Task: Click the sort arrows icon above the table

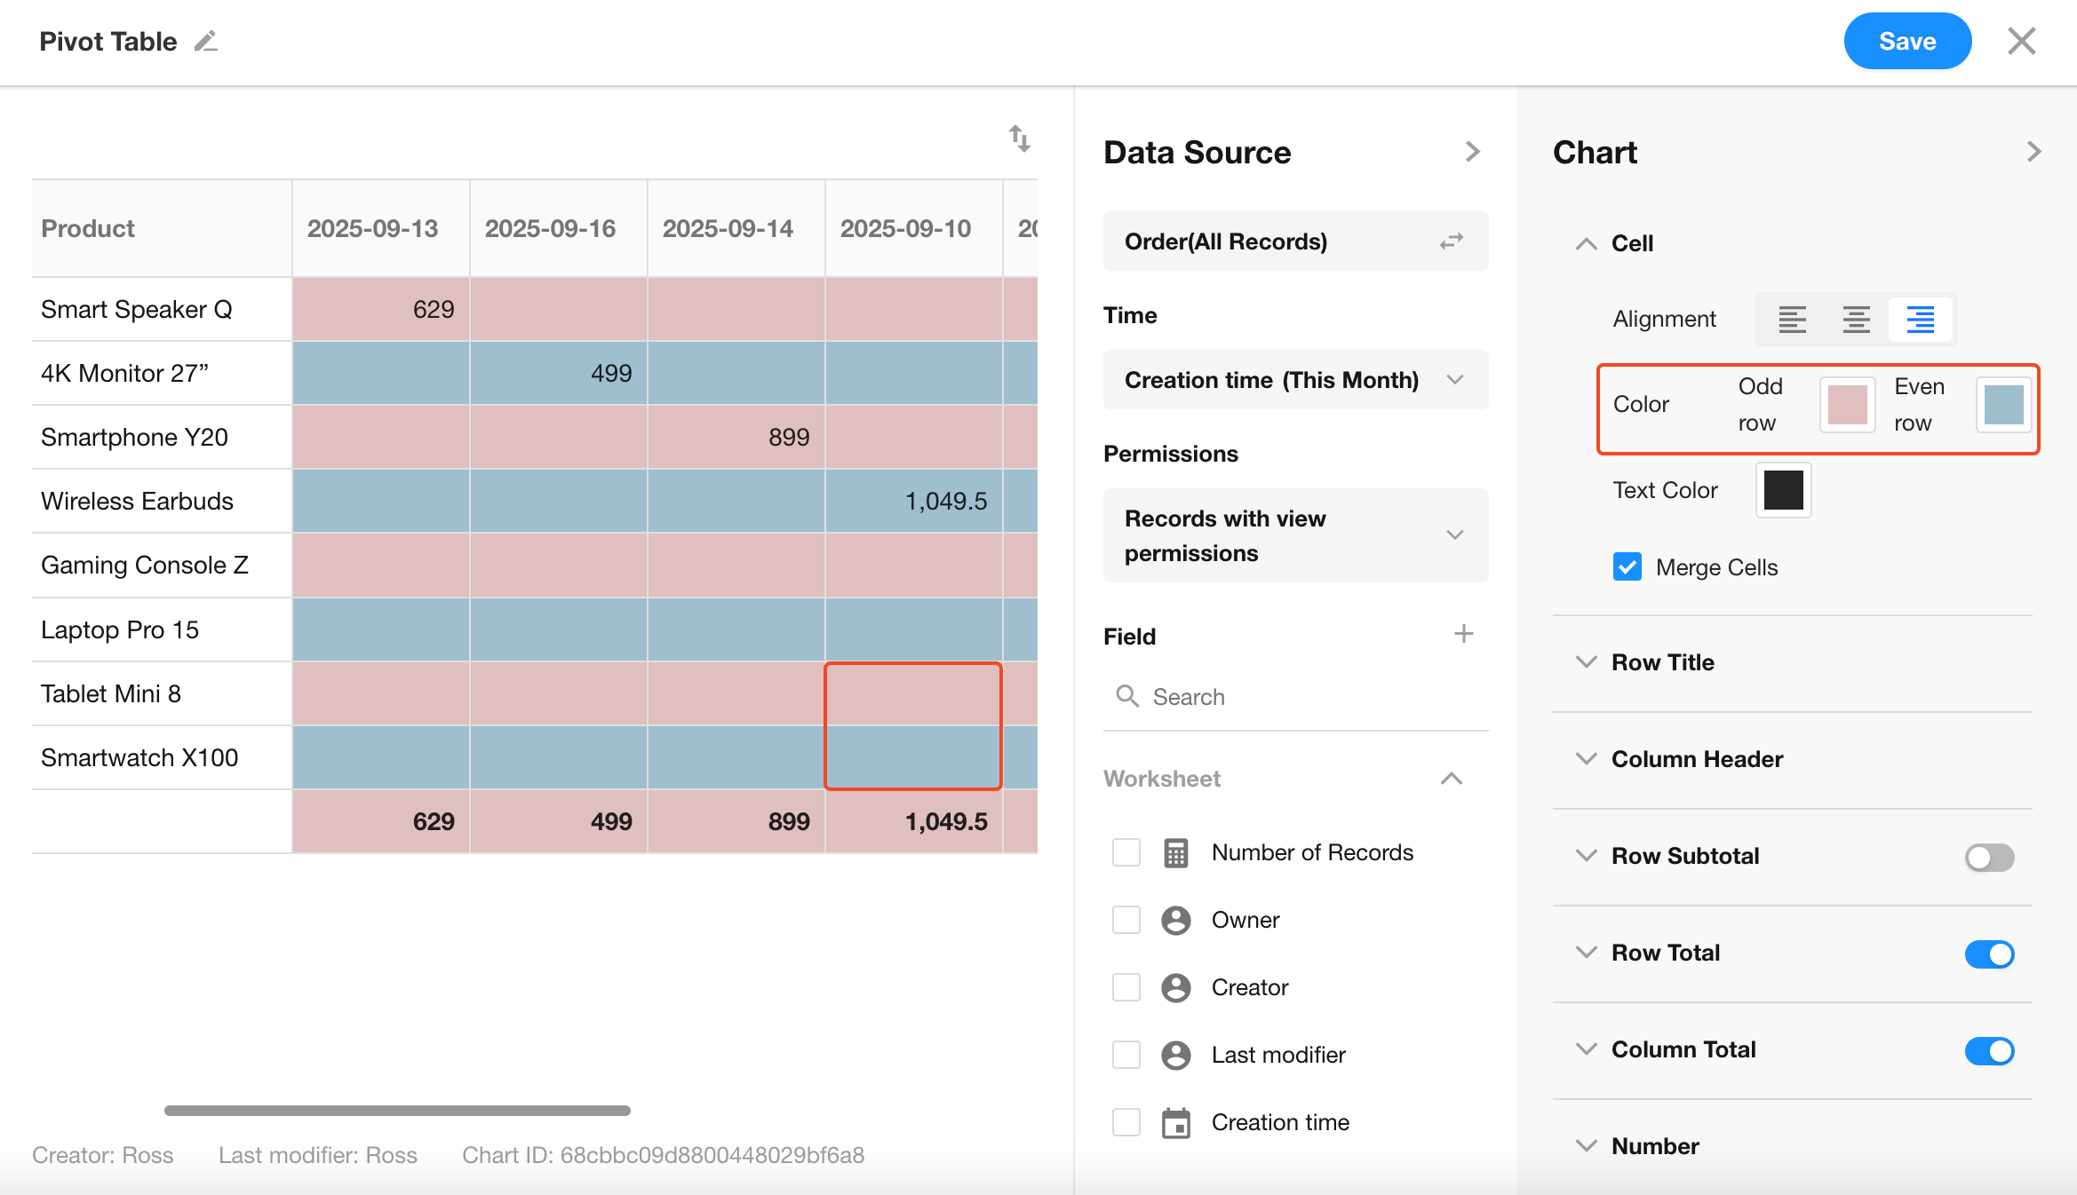Action: pyautogui.click(x=1019, y=138)
